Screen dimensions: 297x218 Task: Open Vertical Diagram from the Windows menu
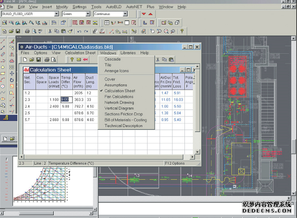tap(119, 108)
